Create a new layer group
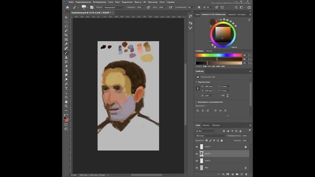The height and width of the screenshot is (177, 315). [237, 174]
